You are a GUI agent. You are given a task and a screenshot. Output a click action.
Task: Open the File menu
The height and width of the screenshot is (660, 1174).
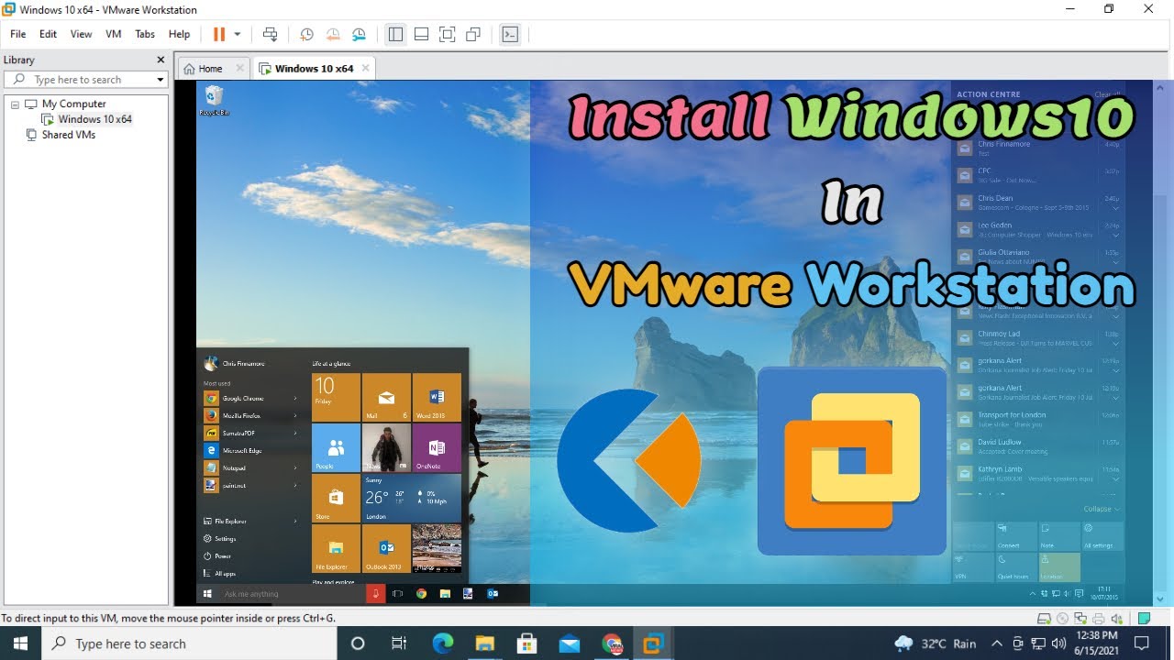(18, 34)
